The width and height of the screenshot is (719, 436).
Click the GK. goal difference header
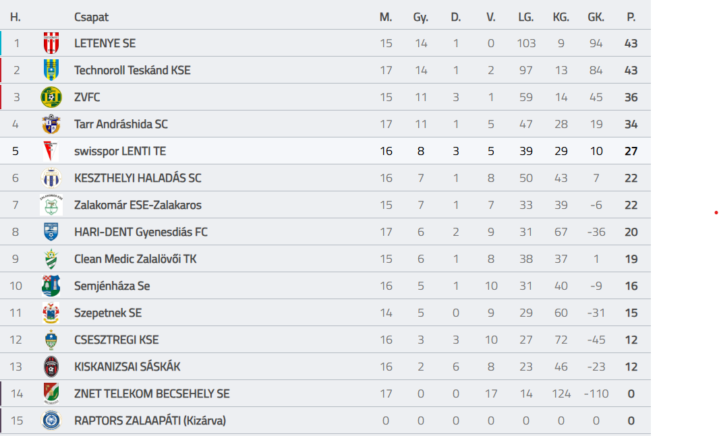pos(596,17)
